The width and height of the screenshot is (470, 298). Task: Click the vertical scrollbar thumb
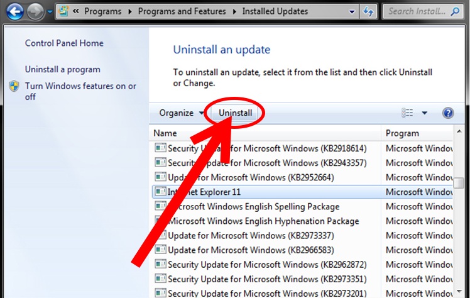coord(459,182)
